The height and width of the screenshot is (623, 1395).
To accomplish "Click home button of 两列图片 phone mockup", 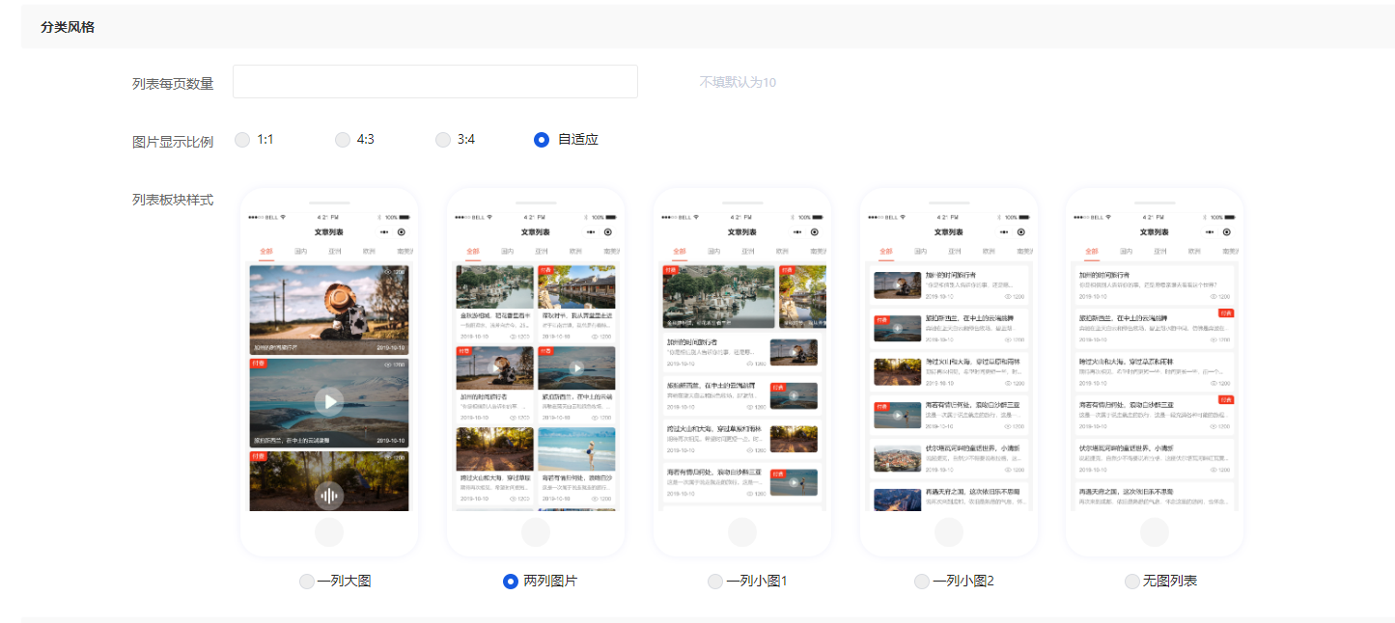I will tap(536, 532).
